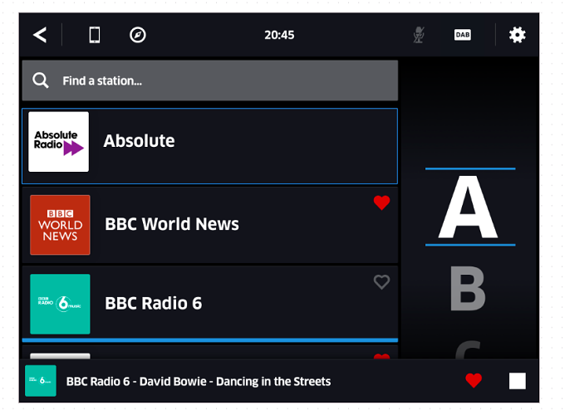Select the Absolute station row
This screenshot has width=565, height=410.
coord(209,146)
